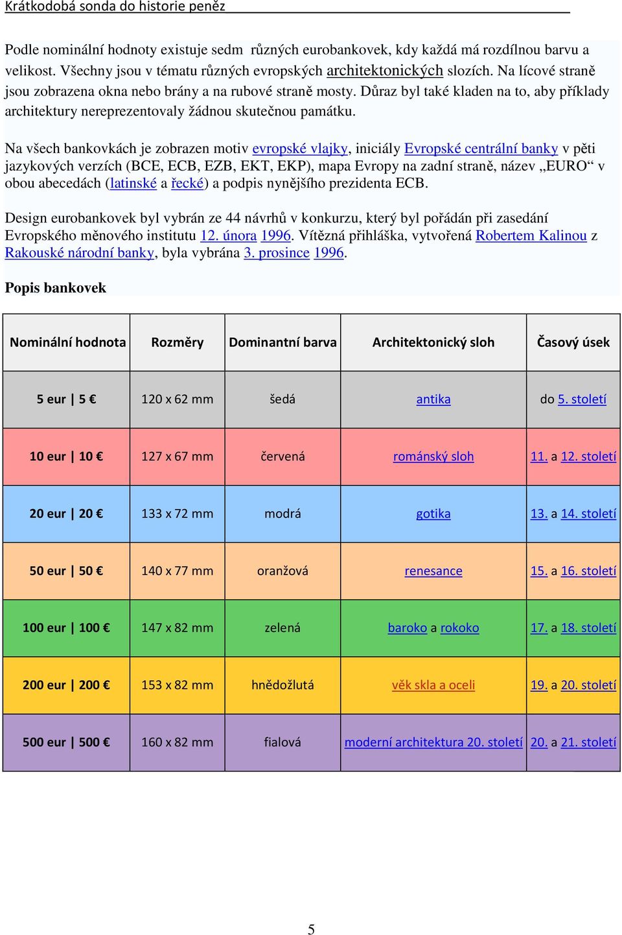
Task: Click the '5 eur | 5 €' cell
Action: click(x=67, y=399)
